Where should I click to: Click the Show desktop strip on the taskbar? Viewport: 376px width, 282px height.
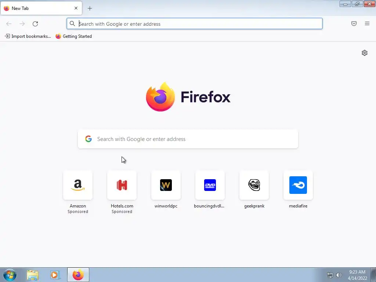pyautogui.click(x=373, y=275)
